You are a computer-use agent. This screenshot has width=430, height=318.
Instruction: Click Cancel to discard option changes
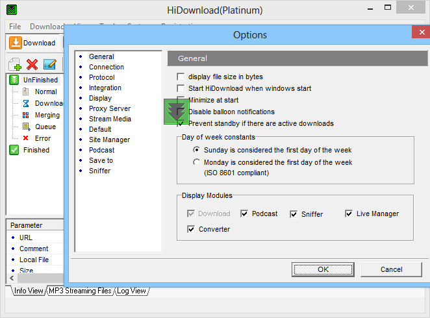[391, 269]
